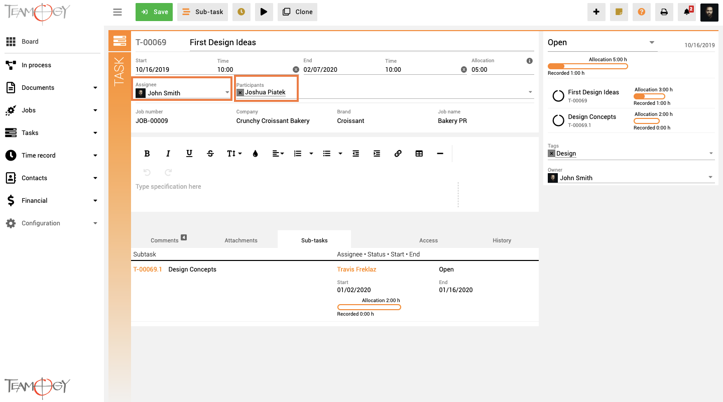Decrease the indent

(356, 154)
